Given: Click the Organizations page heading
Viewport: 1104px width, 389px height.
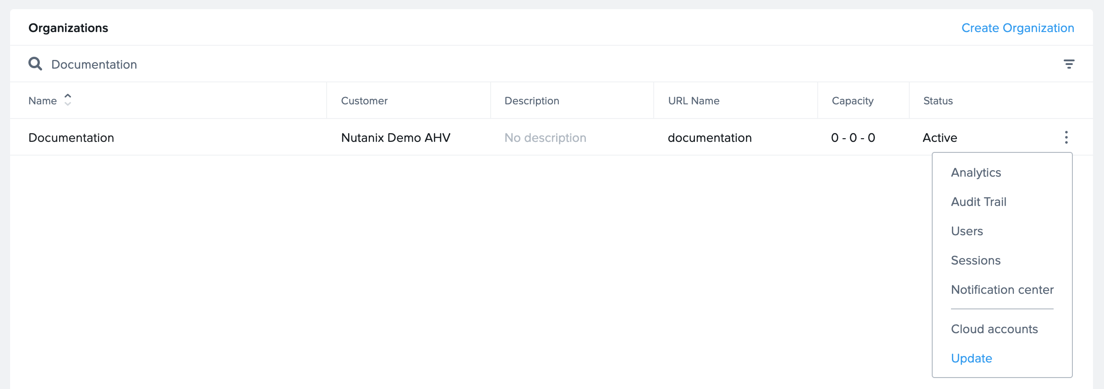Looking at the screenshot, I should (68, 28).
